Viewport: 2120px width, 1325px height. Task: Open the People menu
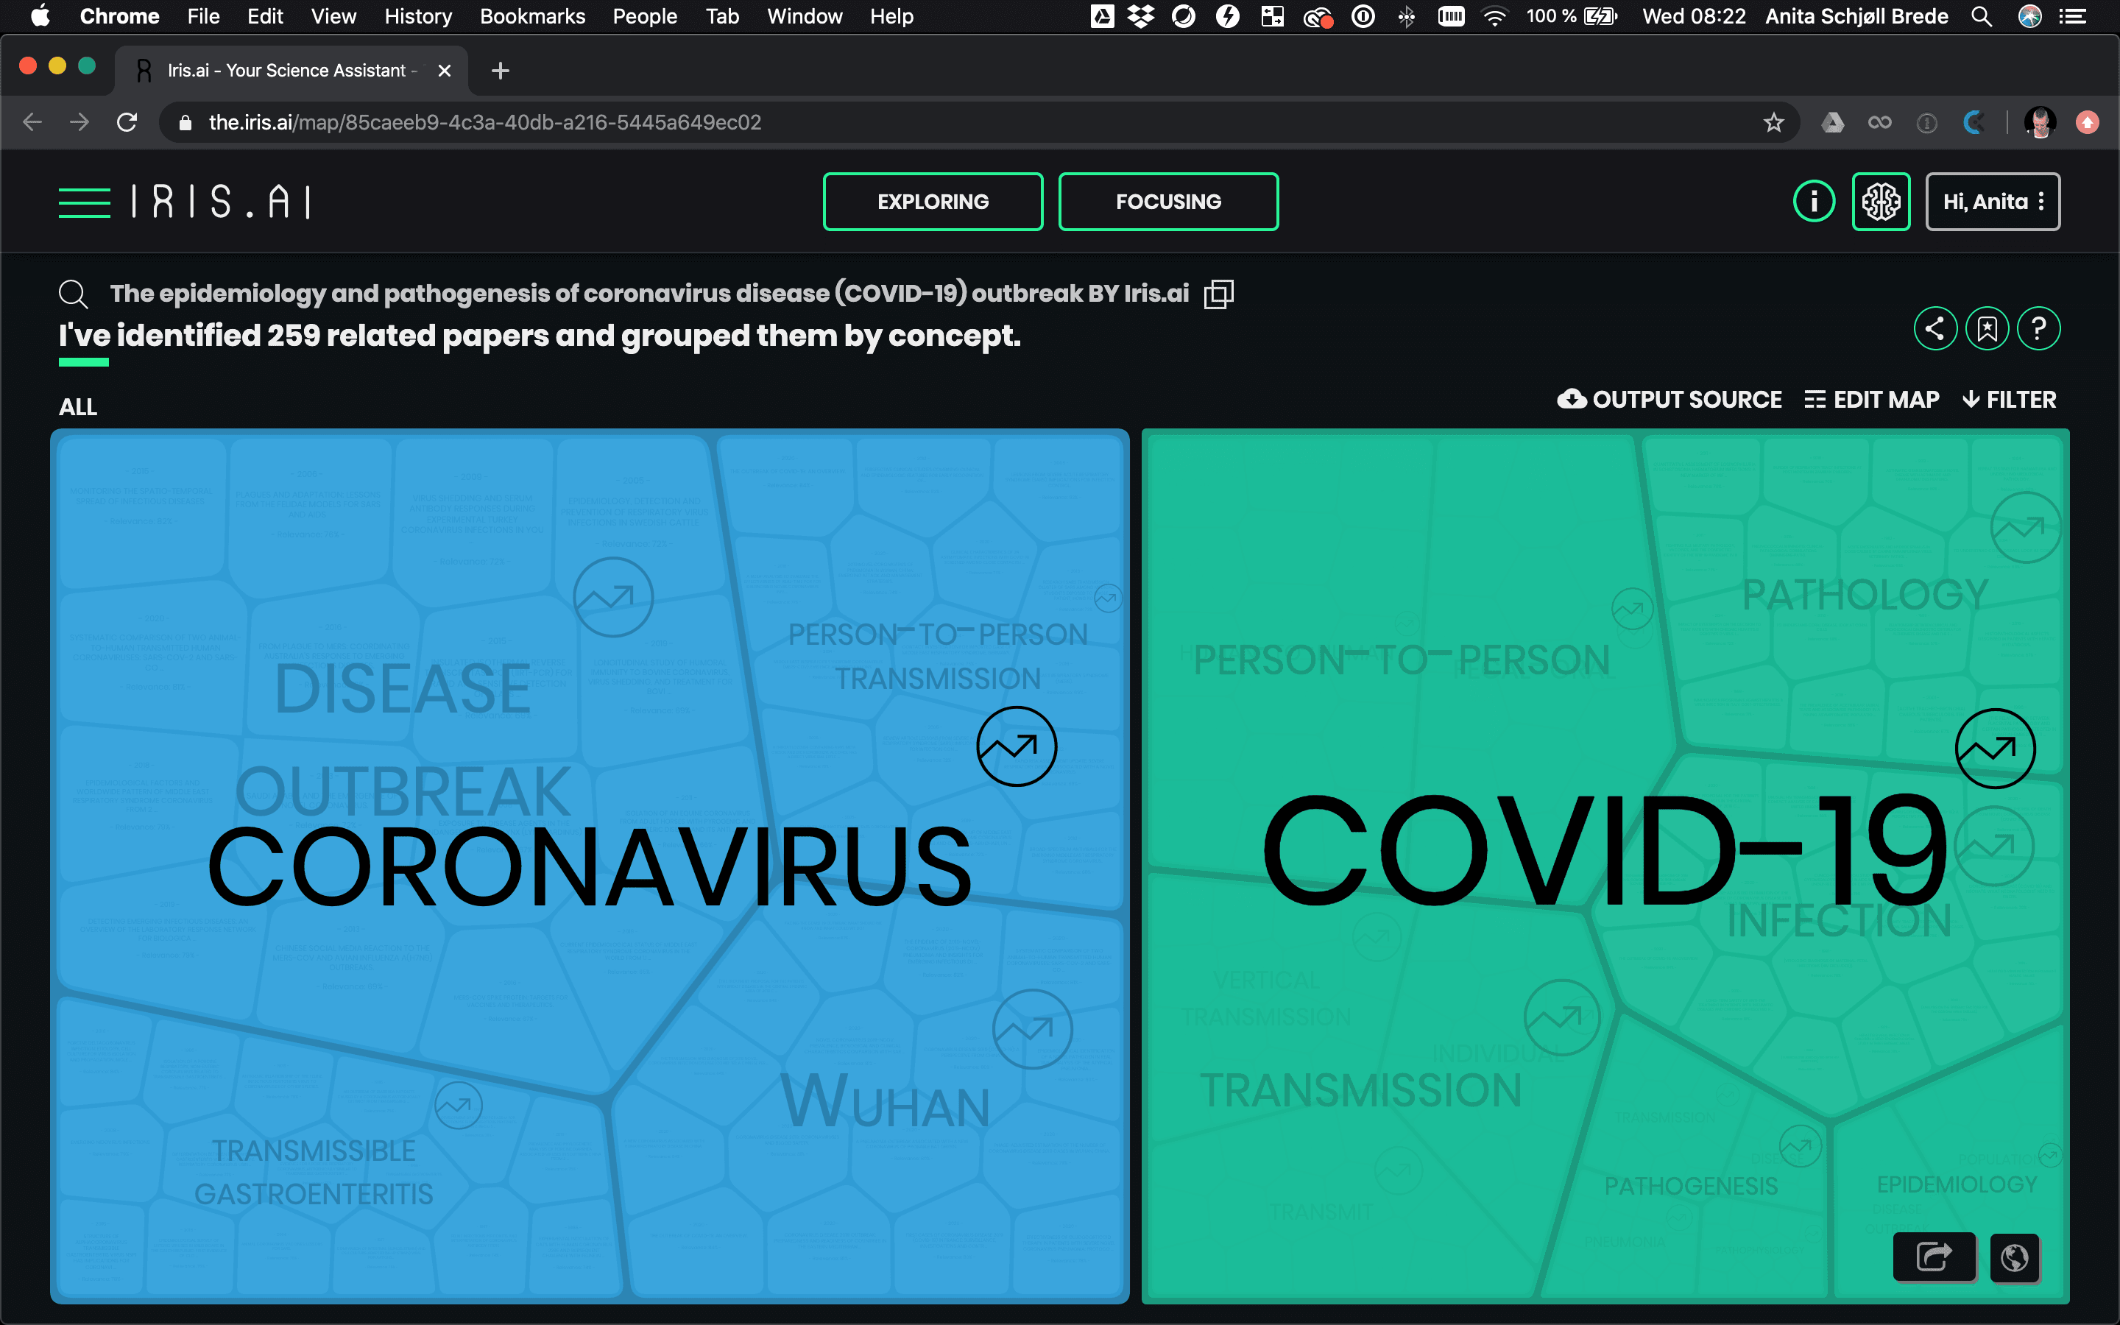645,17
